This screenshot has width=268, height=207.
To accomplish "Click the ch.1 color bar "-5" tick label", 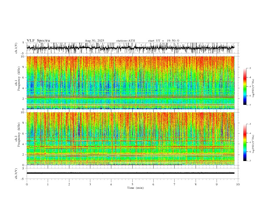I will point(250,87).
